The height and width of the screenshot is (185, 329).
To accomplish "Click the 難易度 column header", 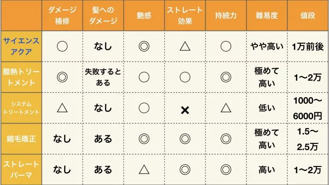I will [x=267, y=15].
